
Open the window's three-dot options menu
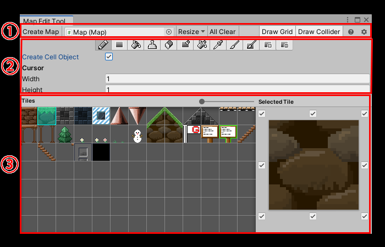pyautogui.click(x=348, y=20)
